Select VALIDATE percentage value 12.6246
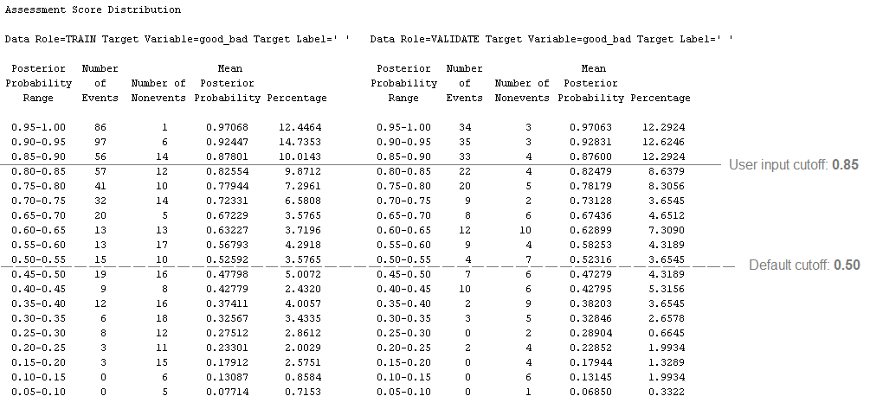The width and height of the screenshot is (870, 409). (x=664, y=143)
